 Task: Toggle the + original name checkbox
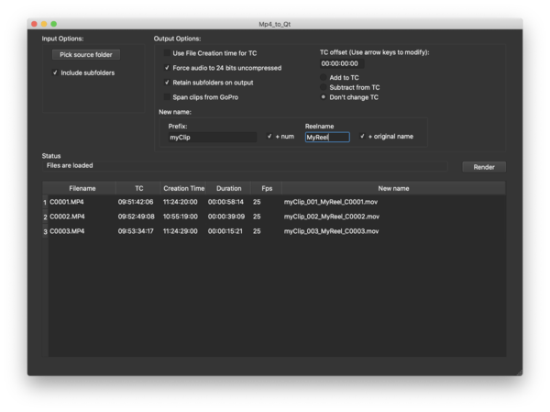(x=362, y=137)
